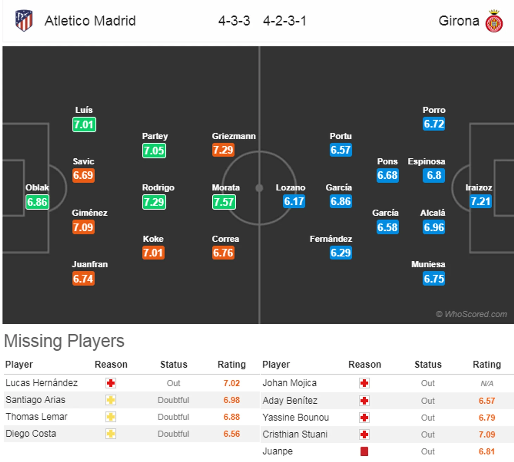Click the Girona team name

coord(459,21)
